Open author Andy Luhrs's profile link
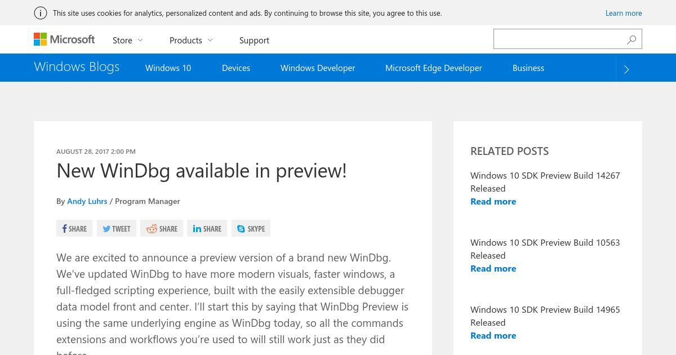Viewport: 676px width, 355px height. tap(87, 201)
